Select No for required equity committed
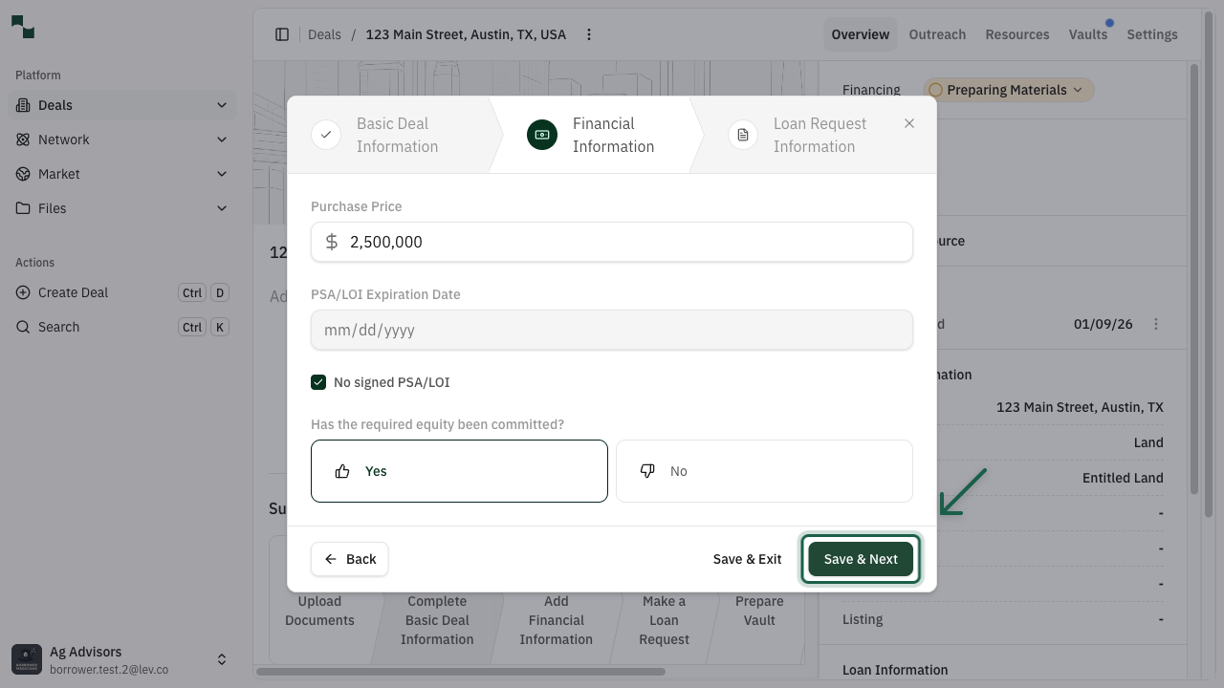Screen dimensions: 1224x688 pyautogui.click(x=763, y=471)
